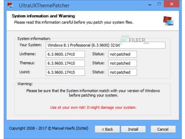
Task: Close the UltraUXThemePatcher window
Action: [172, 4]
